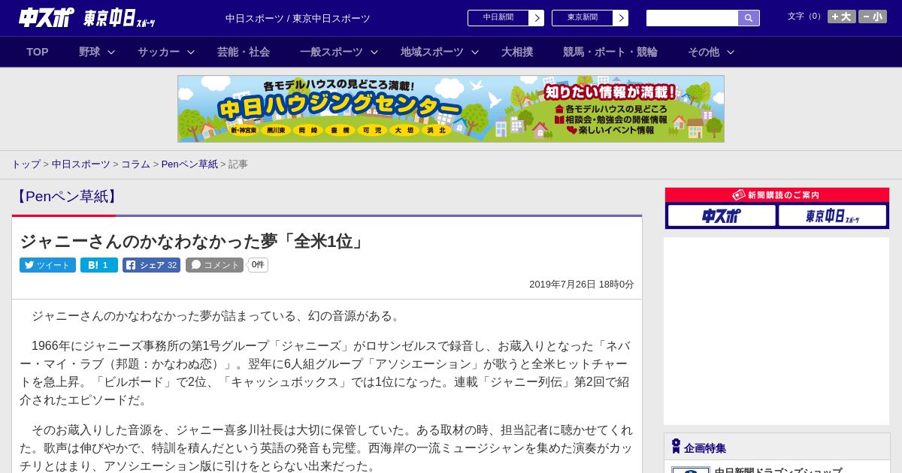Focus the site search input field

click(x=692, y=18)
